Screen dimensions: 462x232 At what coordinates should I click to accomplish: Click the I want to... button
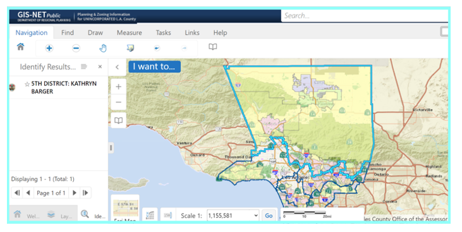[154, 66]
